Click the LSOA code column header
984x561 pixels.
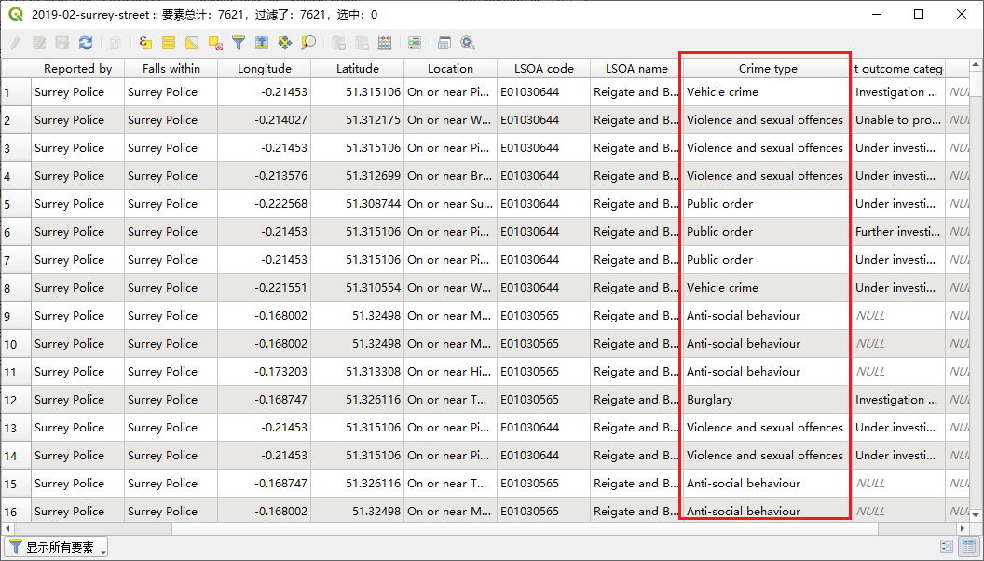coord(544,68)
